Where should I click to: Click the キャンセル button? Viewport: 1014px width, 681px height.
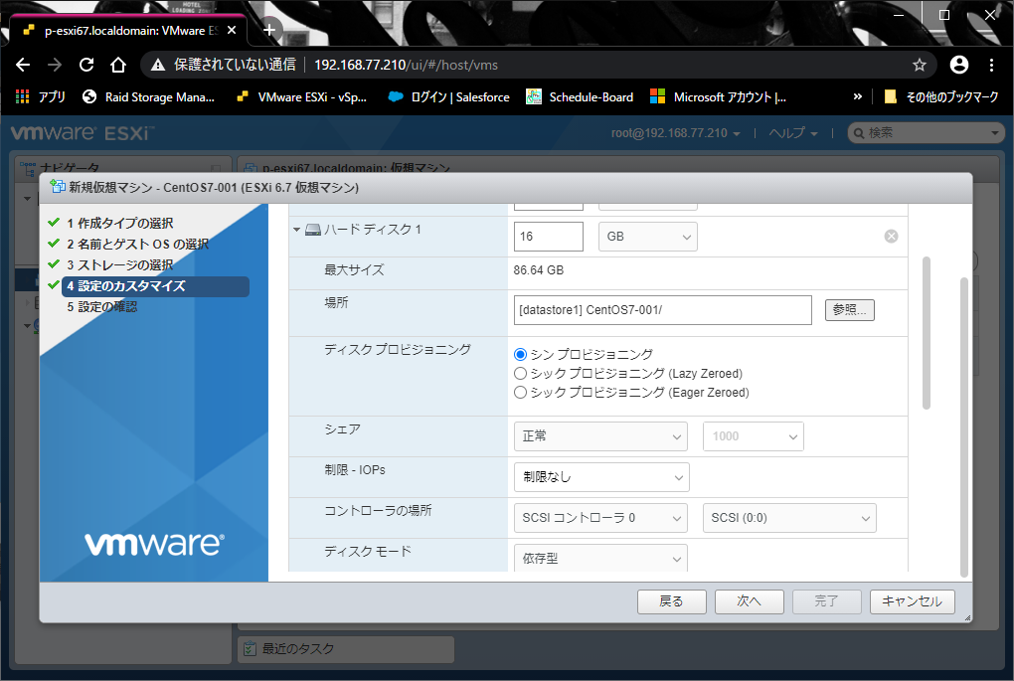(x=912, y=601)
